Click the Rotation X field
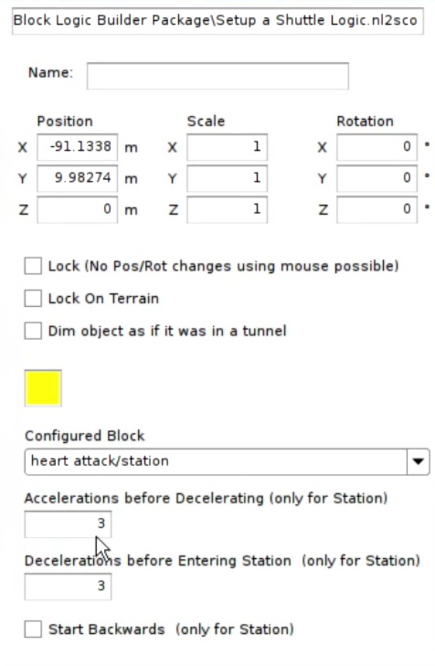The image size is (435, 666). 377,147
